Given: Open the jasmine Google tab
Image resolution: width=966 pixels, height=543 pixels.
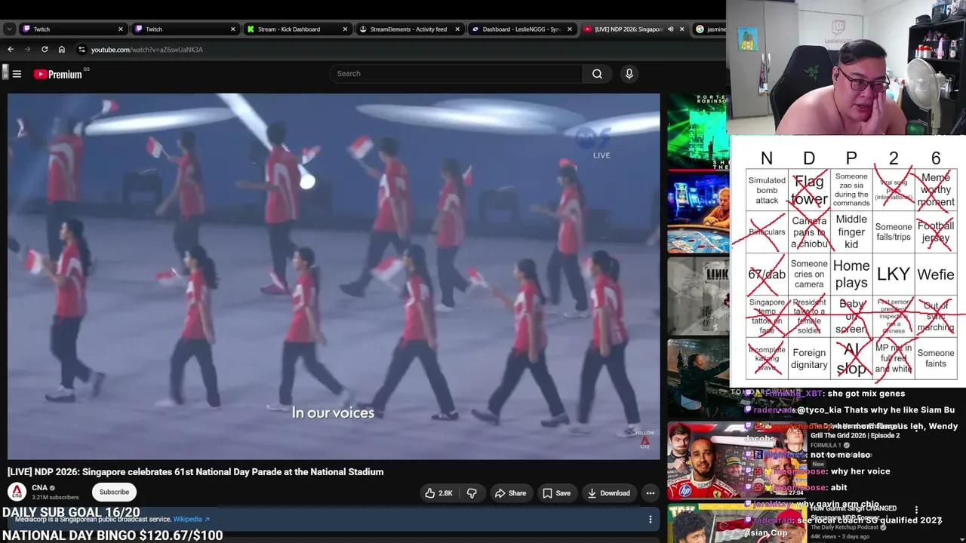Looking at the screenshot, I should click(709, 29).
